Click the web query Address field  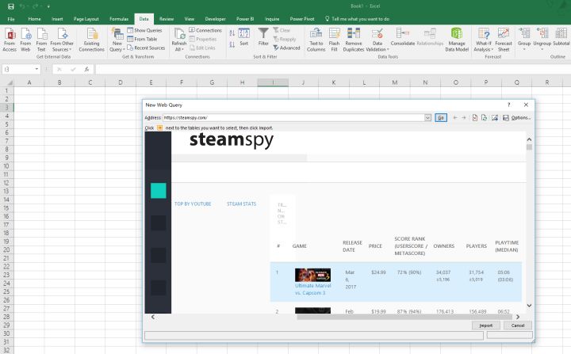point(293,117)
